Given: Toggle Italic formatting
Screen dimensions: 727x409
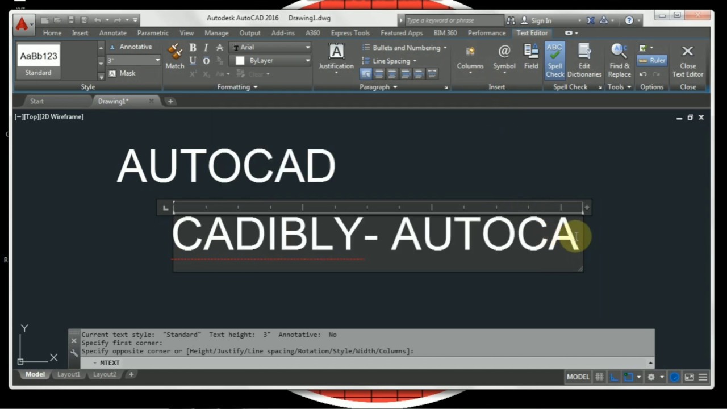Looking at the screenshot, I should point(206,48).
